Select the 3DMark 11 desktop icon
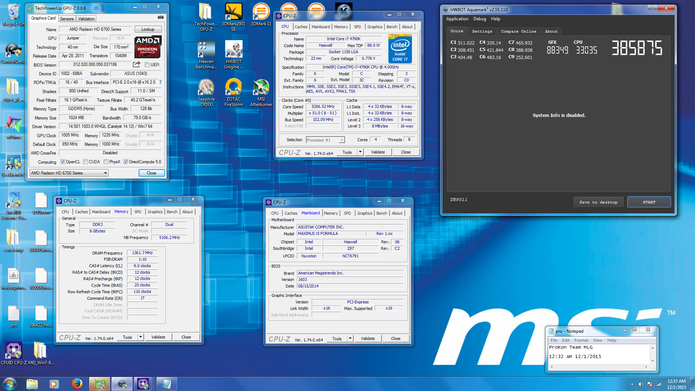This screenshot has height=391, width=695. pyautogui.click(x=261, y=14)
